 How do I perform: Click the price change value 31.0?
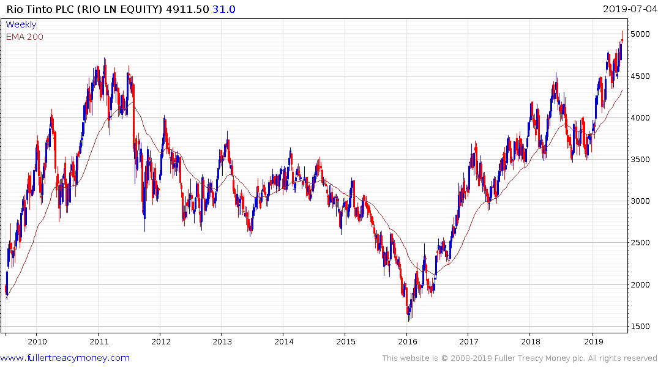tap(224, 9)
